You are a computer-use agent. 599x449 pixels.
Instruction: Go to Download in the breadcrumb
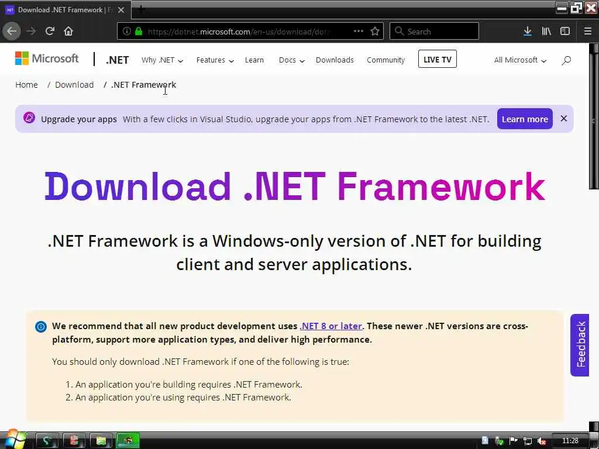click(74, 85)
